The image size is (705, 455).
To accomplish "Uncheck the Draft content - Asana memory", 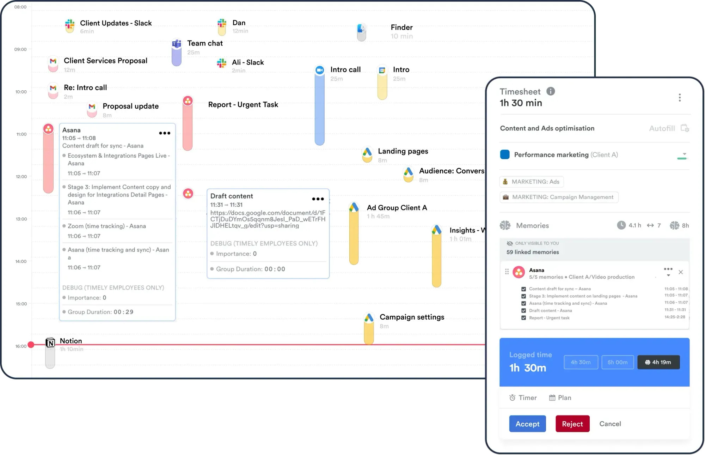I will (523, 311).
